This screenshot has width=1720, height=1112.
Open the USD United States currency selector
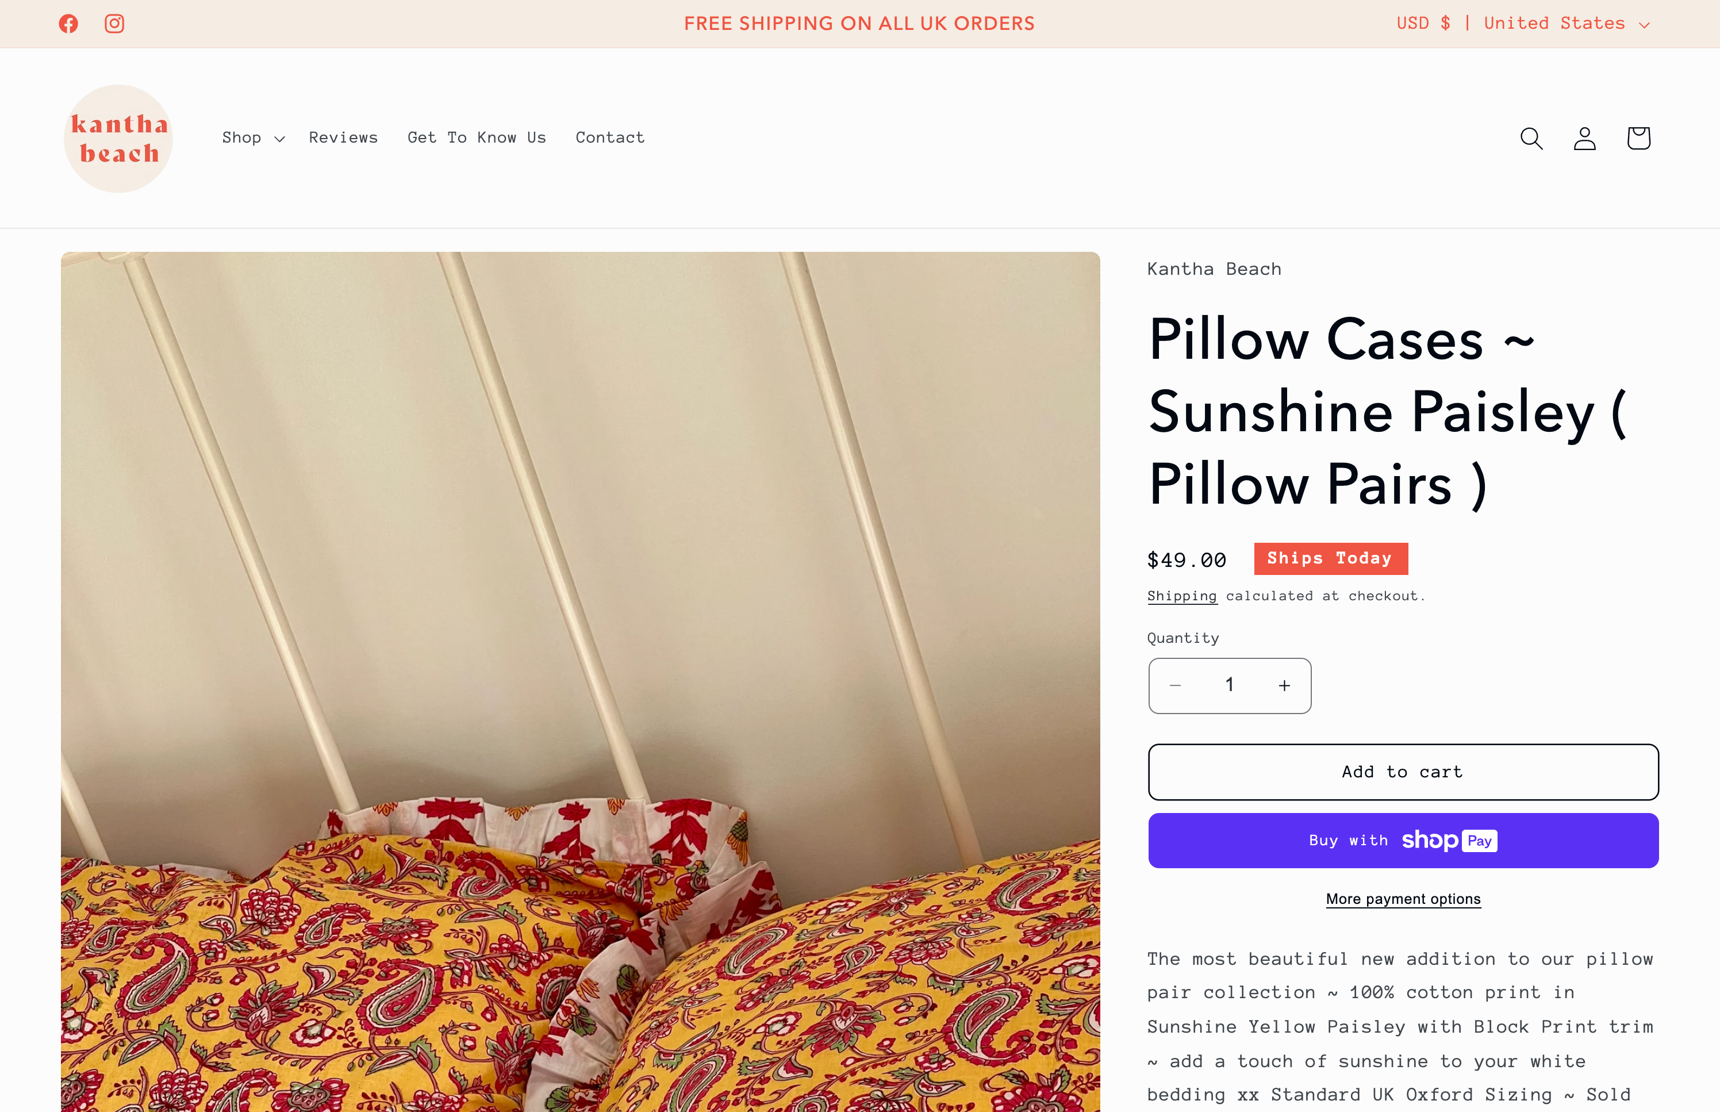1523,24
